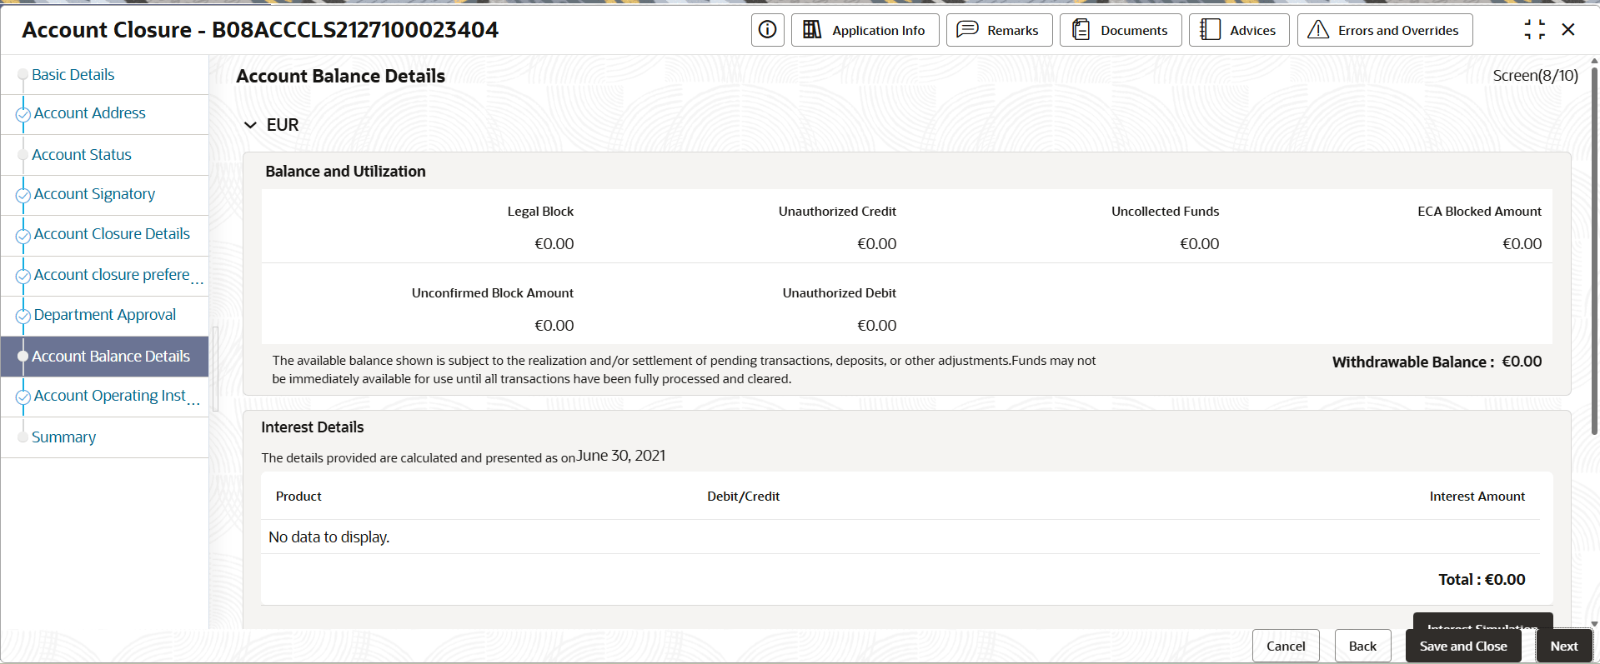Open the Remarks panel
The height and width of the screenshot is (664, 1600).
point(999,30)
